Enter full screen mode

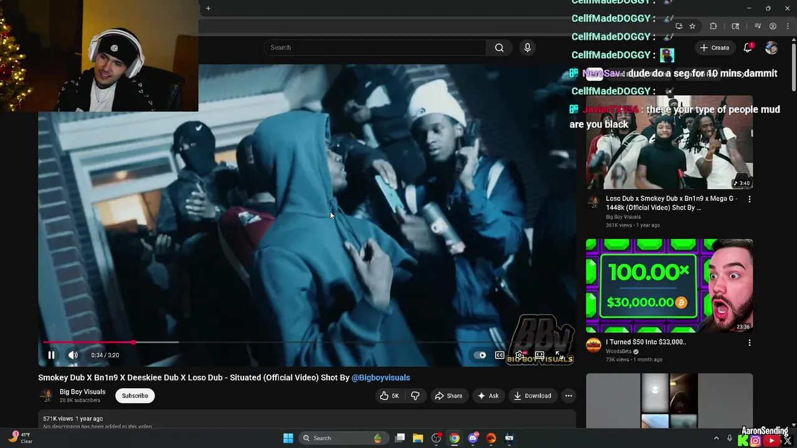pyautogui.click(x=559, y=355)
